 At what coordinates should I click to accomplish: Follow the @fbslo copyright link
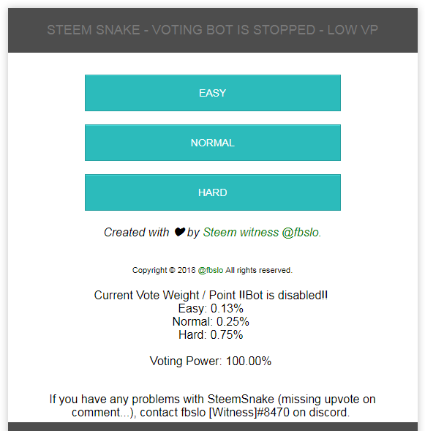(211, 271)
